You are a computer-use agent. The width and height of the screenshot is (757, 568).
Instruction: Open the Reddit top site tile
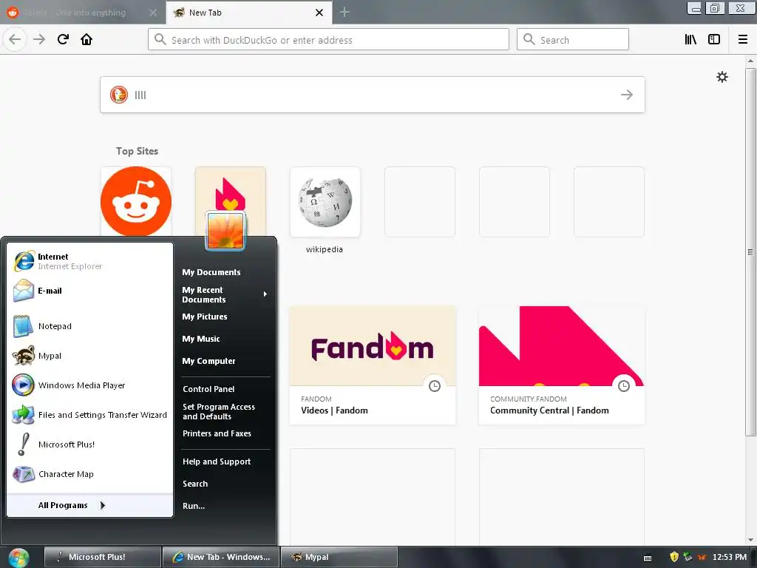point(136,201)
